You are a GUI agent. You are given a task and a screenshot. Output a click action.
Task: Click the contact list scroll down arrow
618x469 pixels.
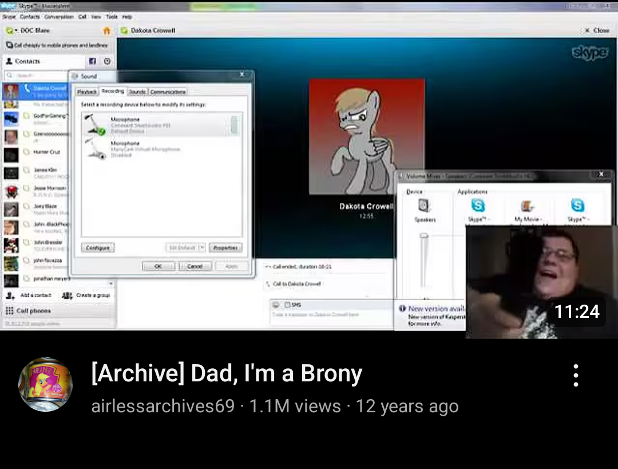(x=111, y=283)
